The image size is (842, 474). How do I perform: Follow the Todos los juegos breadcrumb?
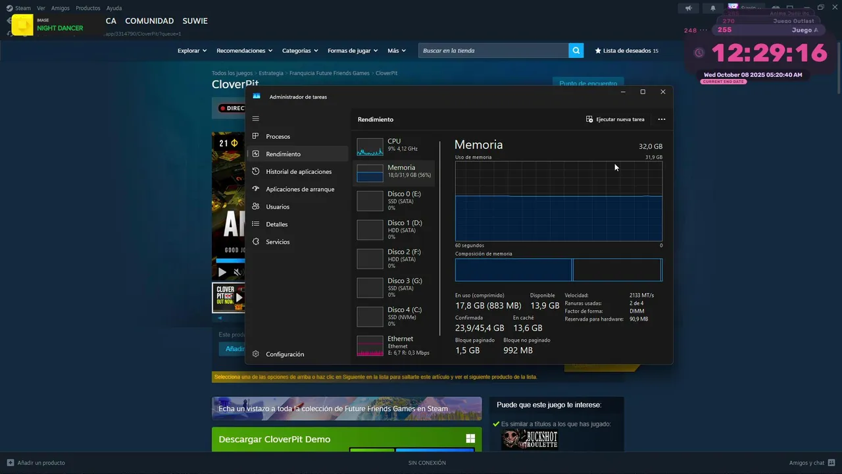coord(232,73)
